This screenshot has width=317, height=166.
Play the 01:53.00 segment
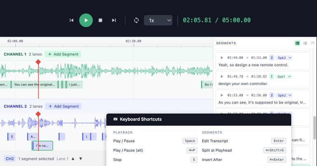pos(222,95)
